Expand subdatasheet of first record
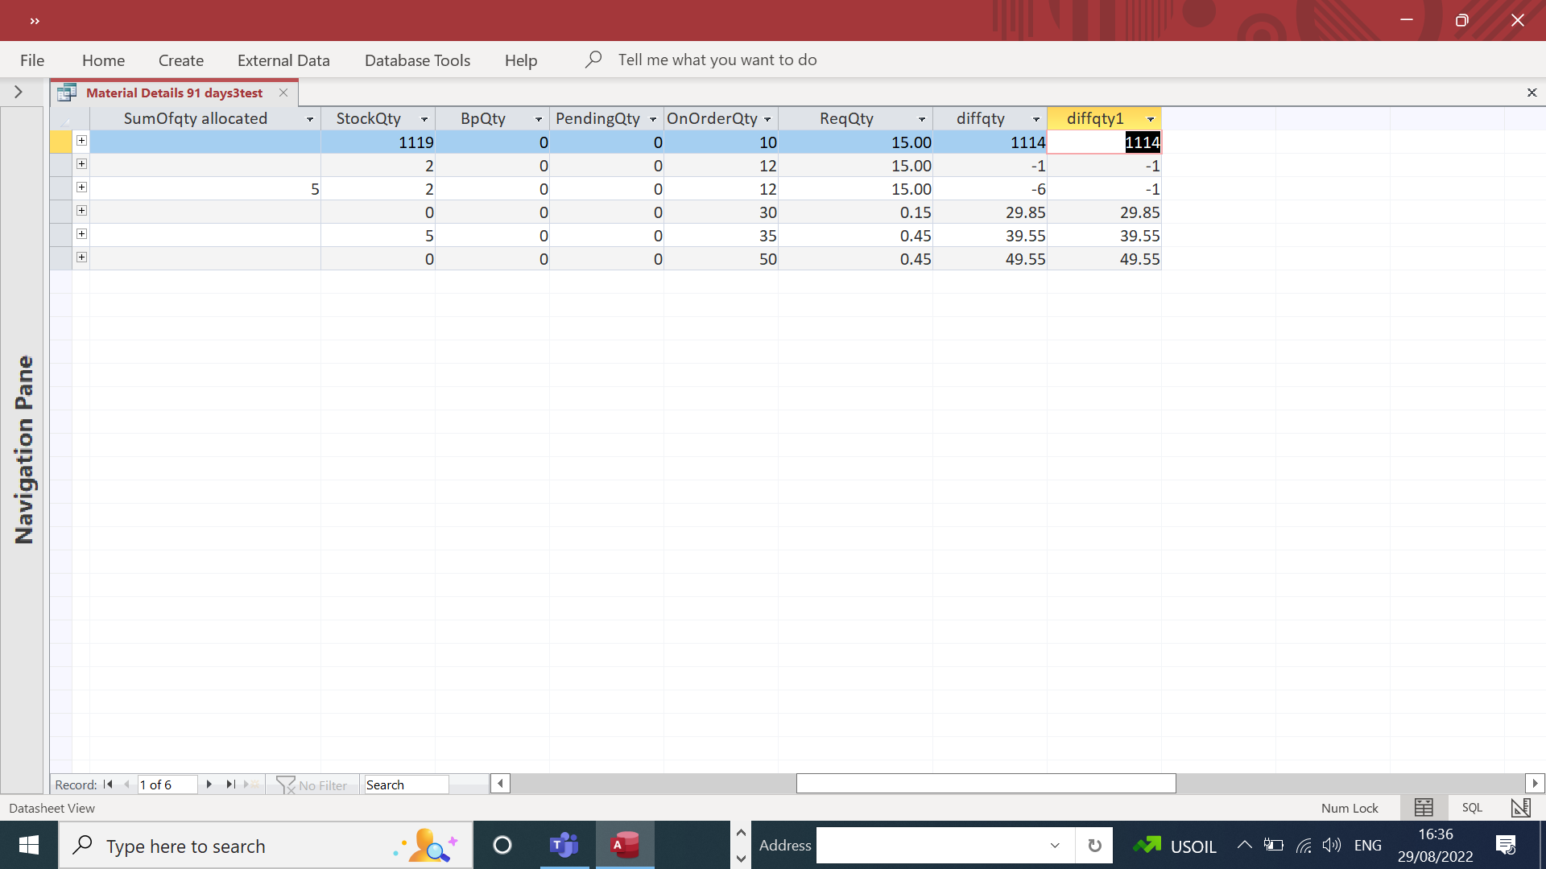 tap(81, 141)
